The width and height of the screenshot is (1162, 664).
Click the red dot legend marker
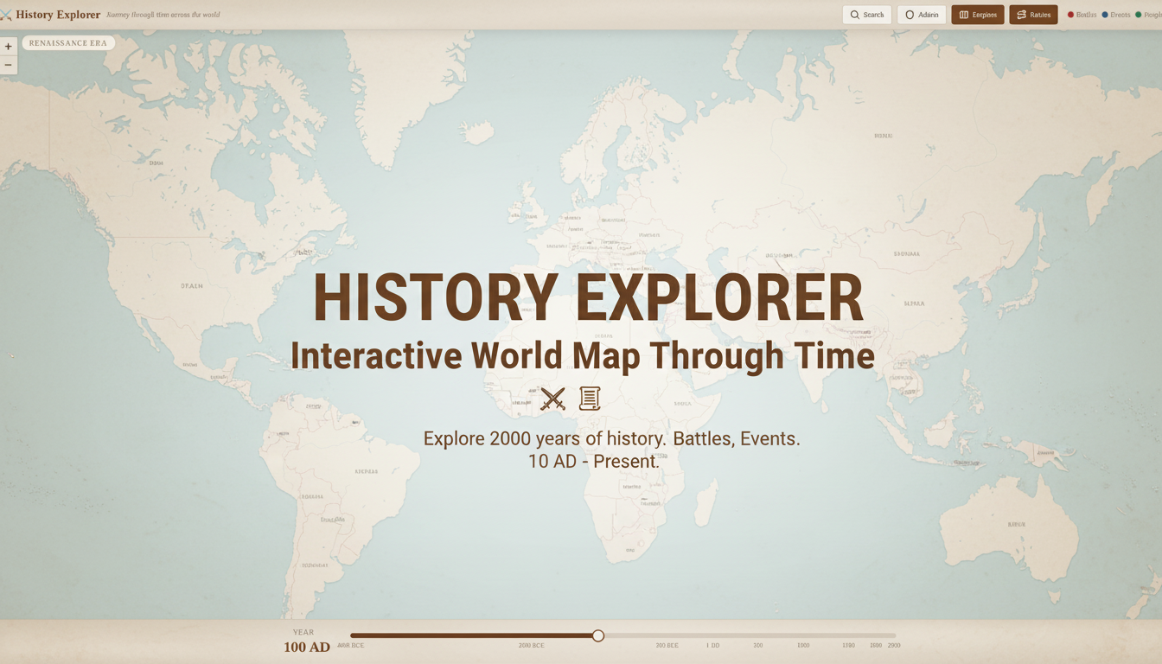point(1070,15)
